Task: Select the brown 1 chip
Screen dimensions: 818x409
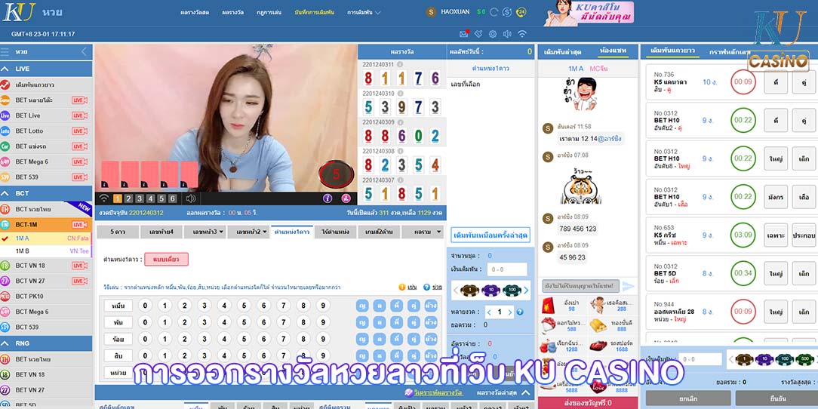Action: click(469, 291)
